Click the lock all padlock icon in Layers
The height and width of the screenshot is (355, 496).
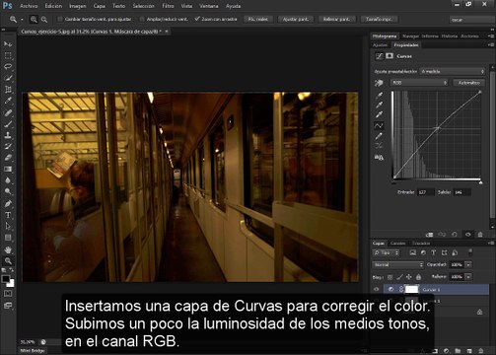(x=418, y=277)
